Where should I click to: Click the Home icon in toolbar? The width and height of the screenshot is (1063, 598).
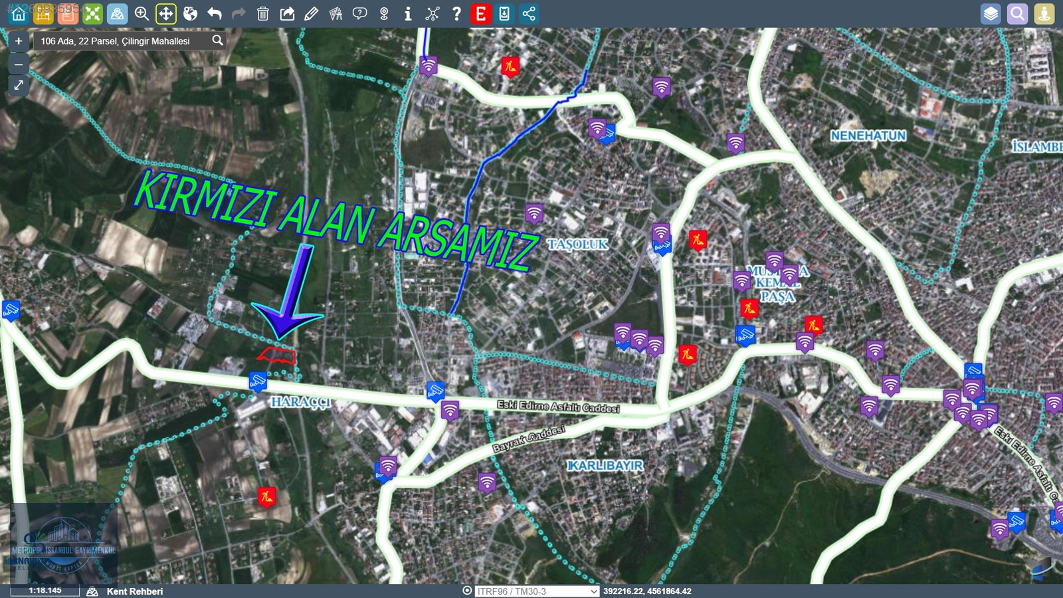19,14
